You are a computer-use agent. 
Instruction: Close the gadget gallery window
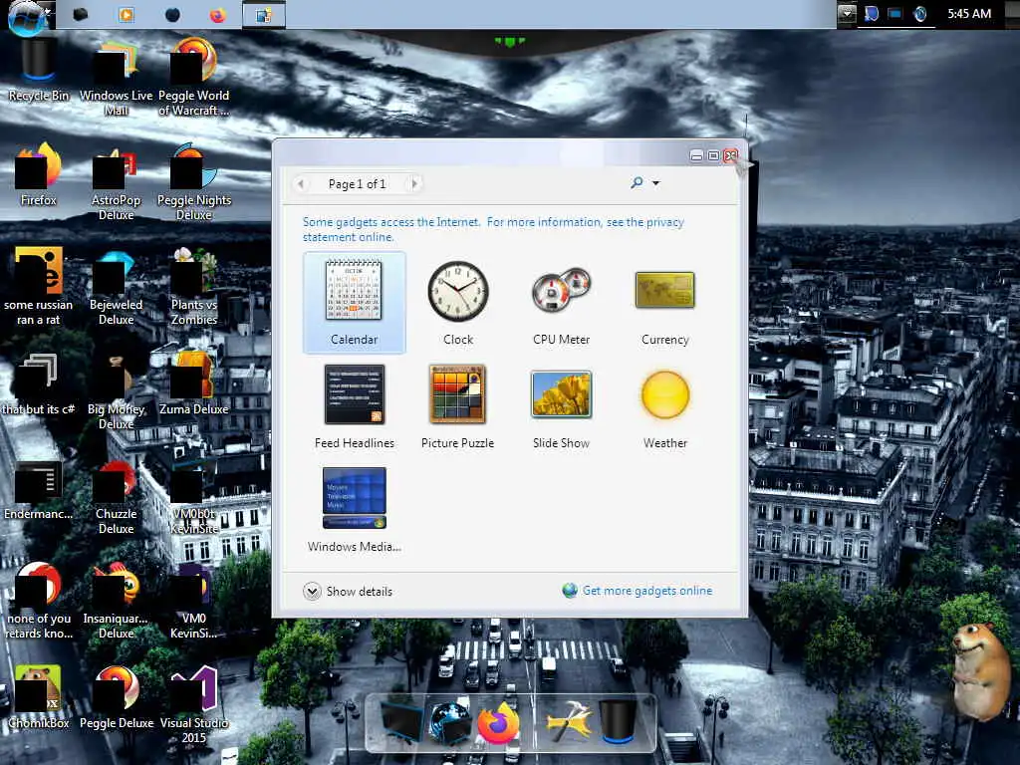click(x=730, y=156)
